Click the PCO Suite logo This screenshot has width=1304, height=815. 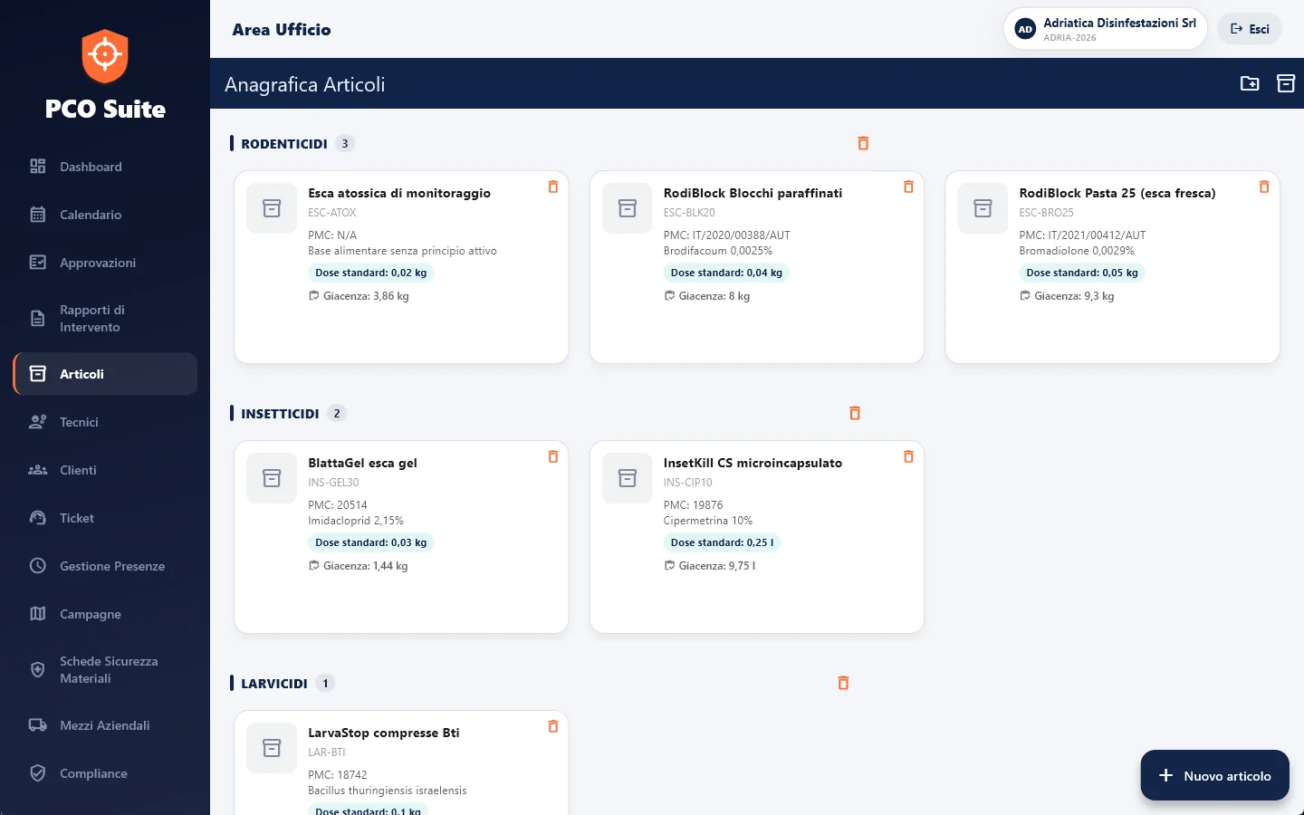[105, 56]
